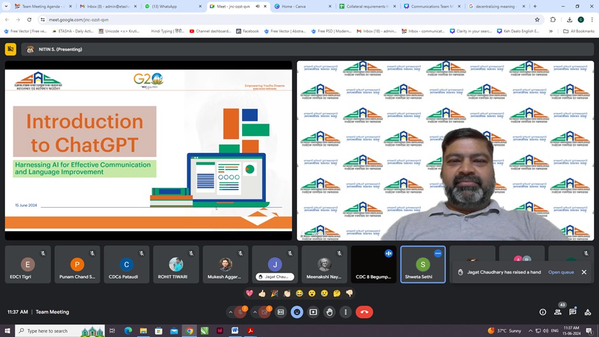
Task: Select the Mukesh Aggarwal participant tile
Action: point(226,264)
